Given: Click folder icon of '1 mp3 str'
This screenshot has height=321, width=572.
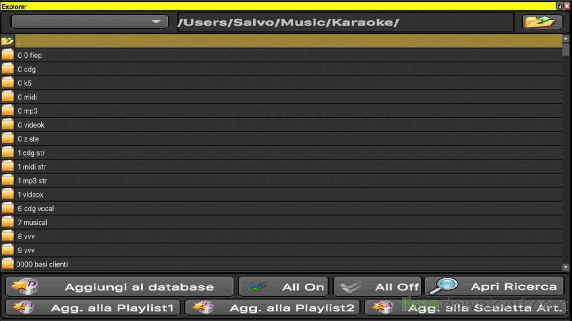Looking at the screenshot, I should coord(8,180).
